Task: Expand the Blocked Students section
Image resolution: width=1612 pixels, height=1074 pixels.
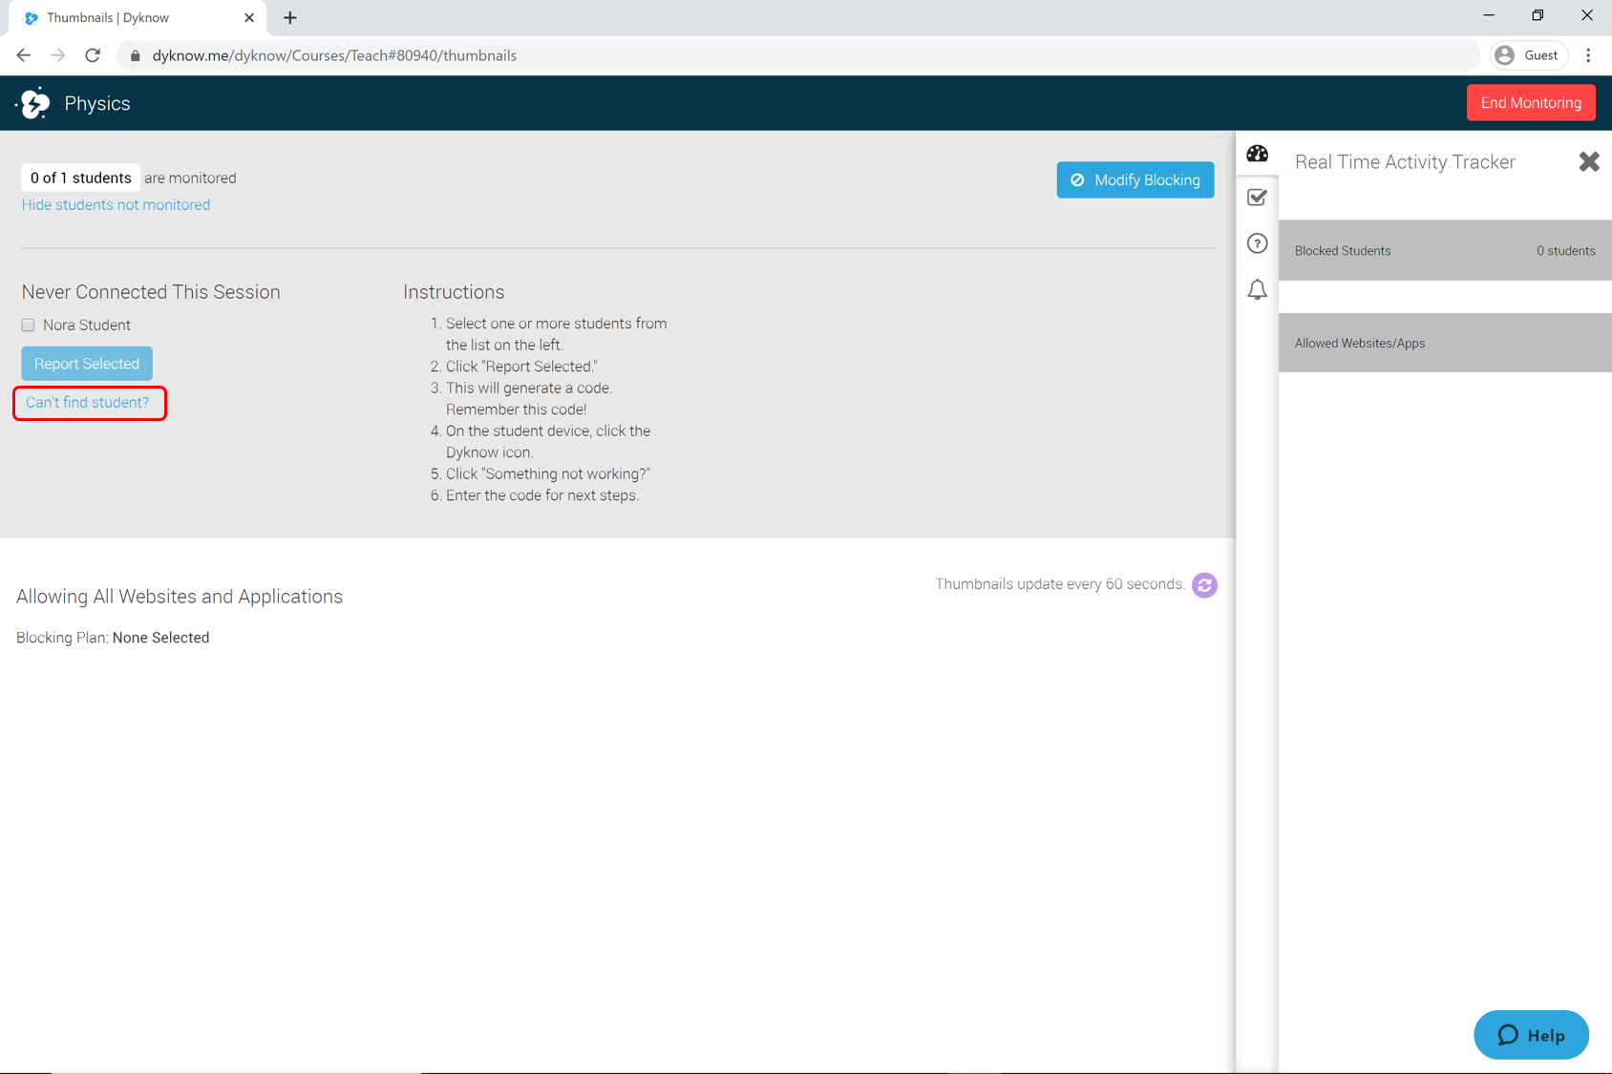Action: click(1445, 250)
